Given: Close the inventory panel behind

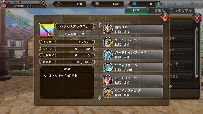Looking at the screenshot, I should point(197,18).
